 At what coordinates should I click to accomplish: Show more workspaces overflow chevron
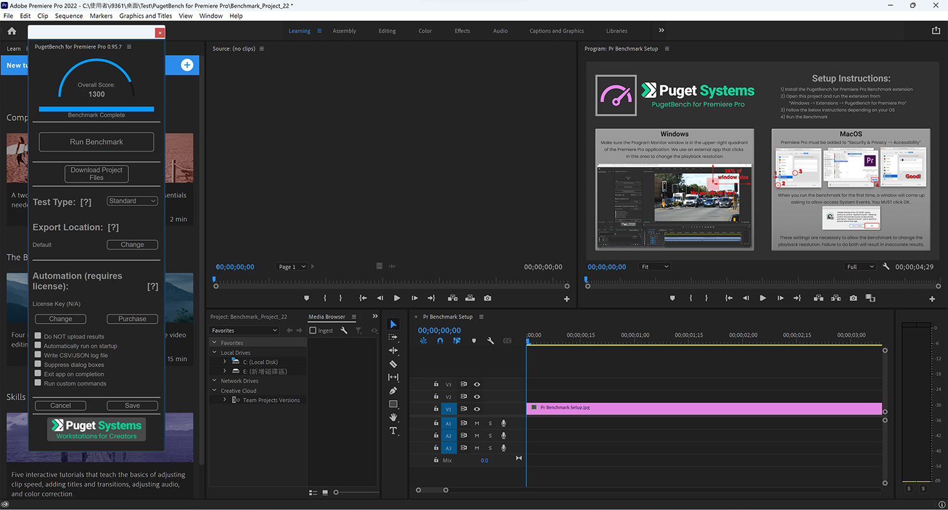click(x=662, y=30)
